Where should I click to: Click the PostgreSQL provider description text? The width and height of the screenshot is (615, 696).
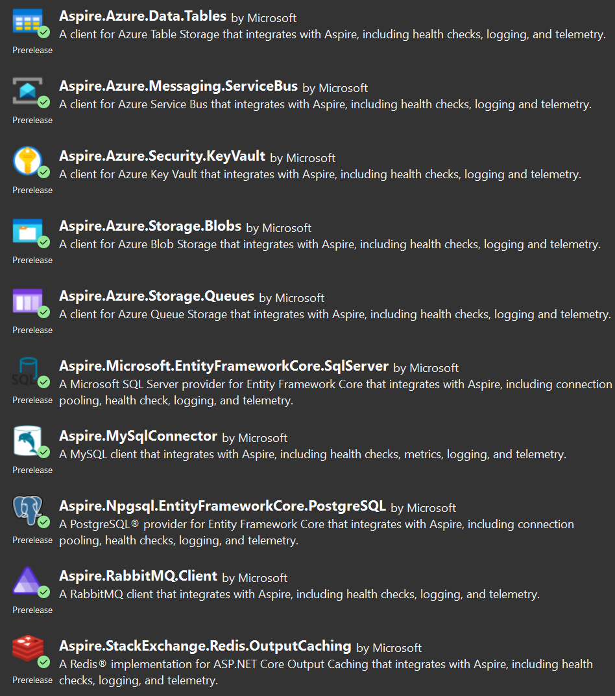coord(317,532)
